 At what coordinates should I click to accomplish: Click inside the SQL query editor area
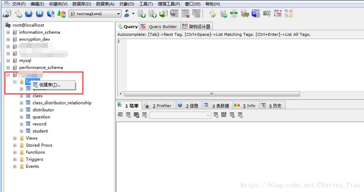(244, 65)
